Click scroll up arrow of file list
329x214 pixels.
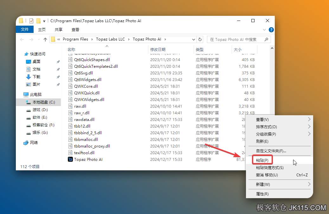click(272, 48)
